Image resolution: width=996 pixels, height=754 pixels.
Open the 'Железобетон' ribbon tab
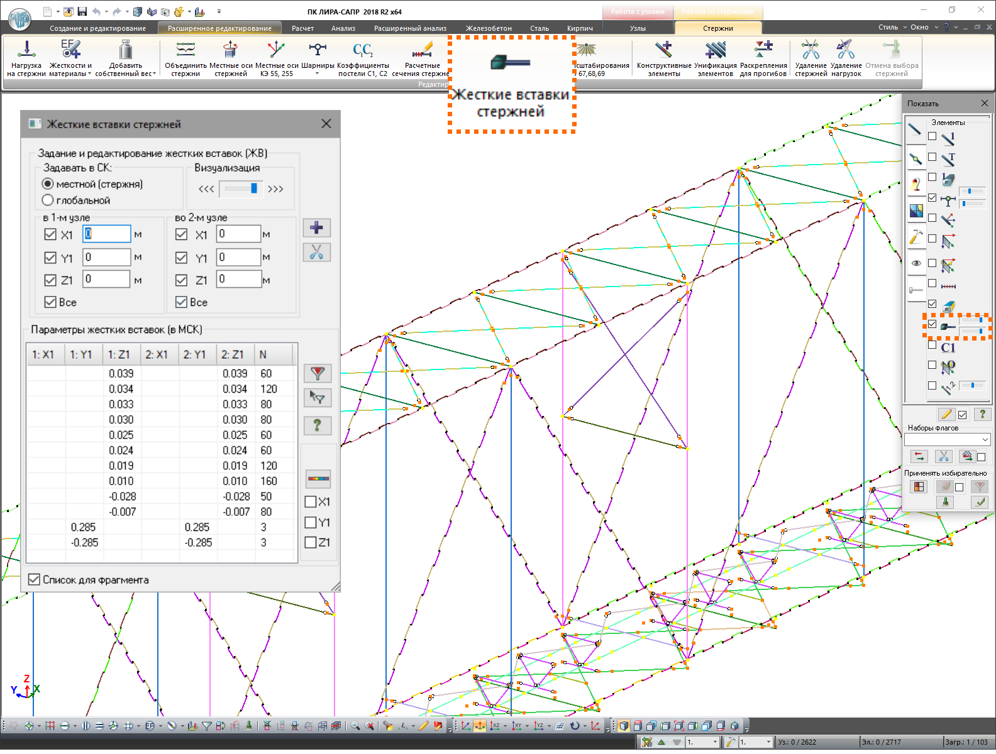[489, 28]
